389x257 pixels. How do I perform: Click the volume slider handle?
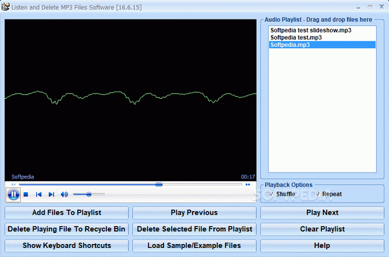[89, 194]
